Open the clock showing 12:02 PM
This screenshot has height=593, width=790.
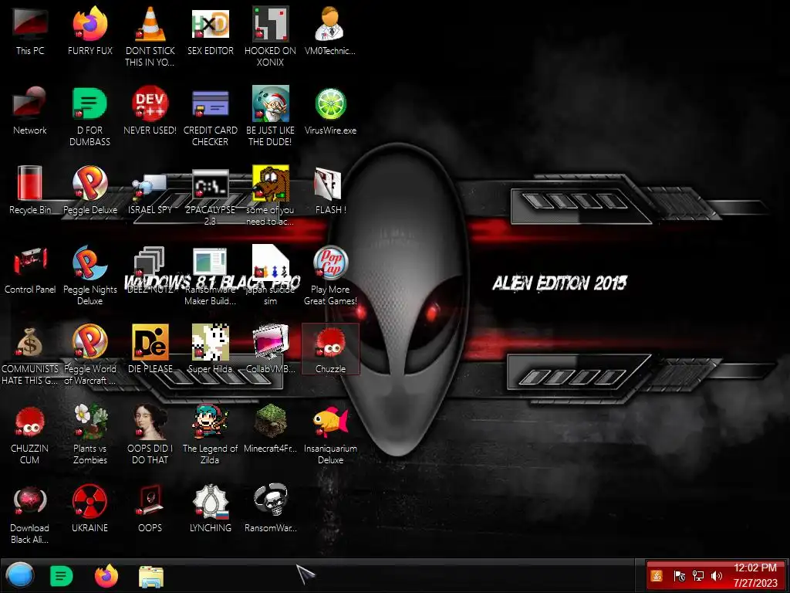click(755, 575)
